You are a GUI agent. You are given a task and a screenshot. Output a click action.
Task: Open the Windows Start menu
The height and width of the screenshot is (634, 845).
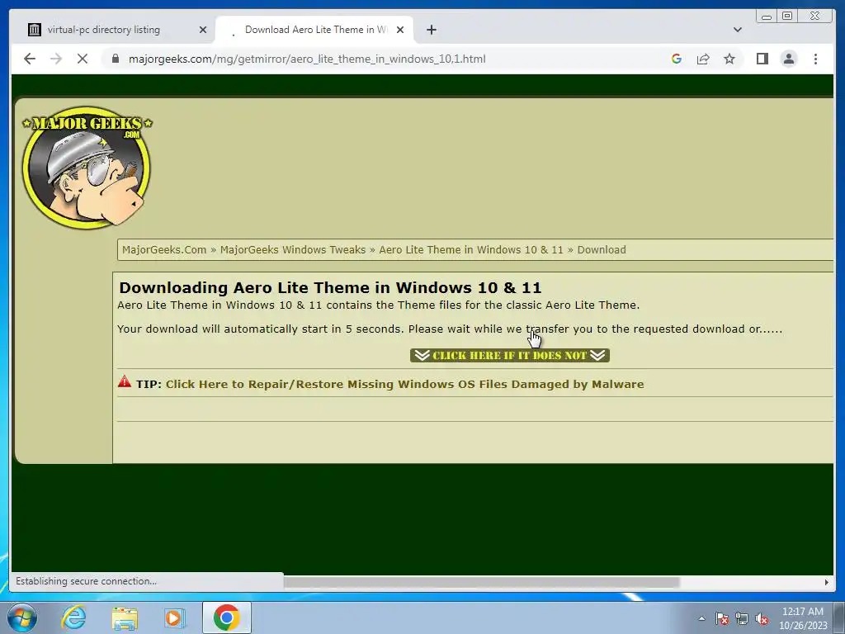tap(22, 617)
